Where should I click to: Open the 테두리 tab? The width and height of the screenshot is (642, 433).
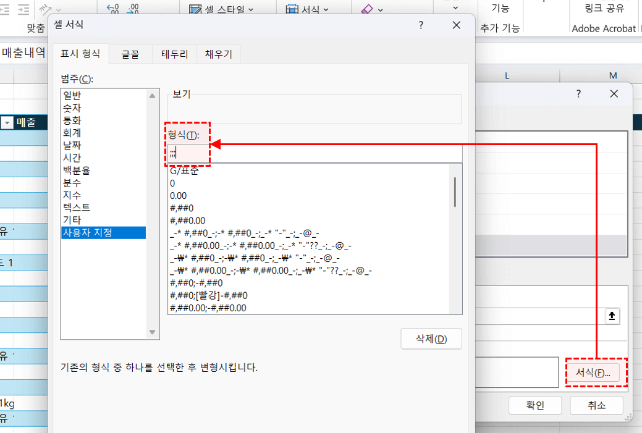(175, 54)
